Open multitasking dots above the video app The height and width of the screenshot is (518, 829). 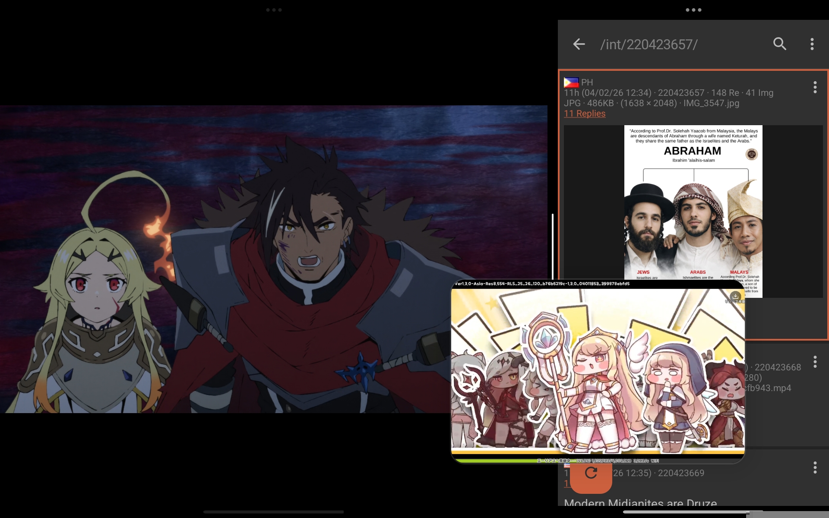click(x=274, y=9)
